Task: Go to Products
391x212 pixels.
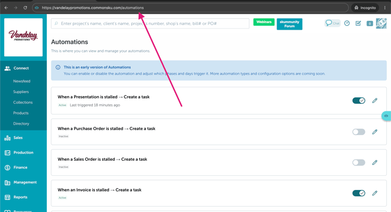Action: 20,113
